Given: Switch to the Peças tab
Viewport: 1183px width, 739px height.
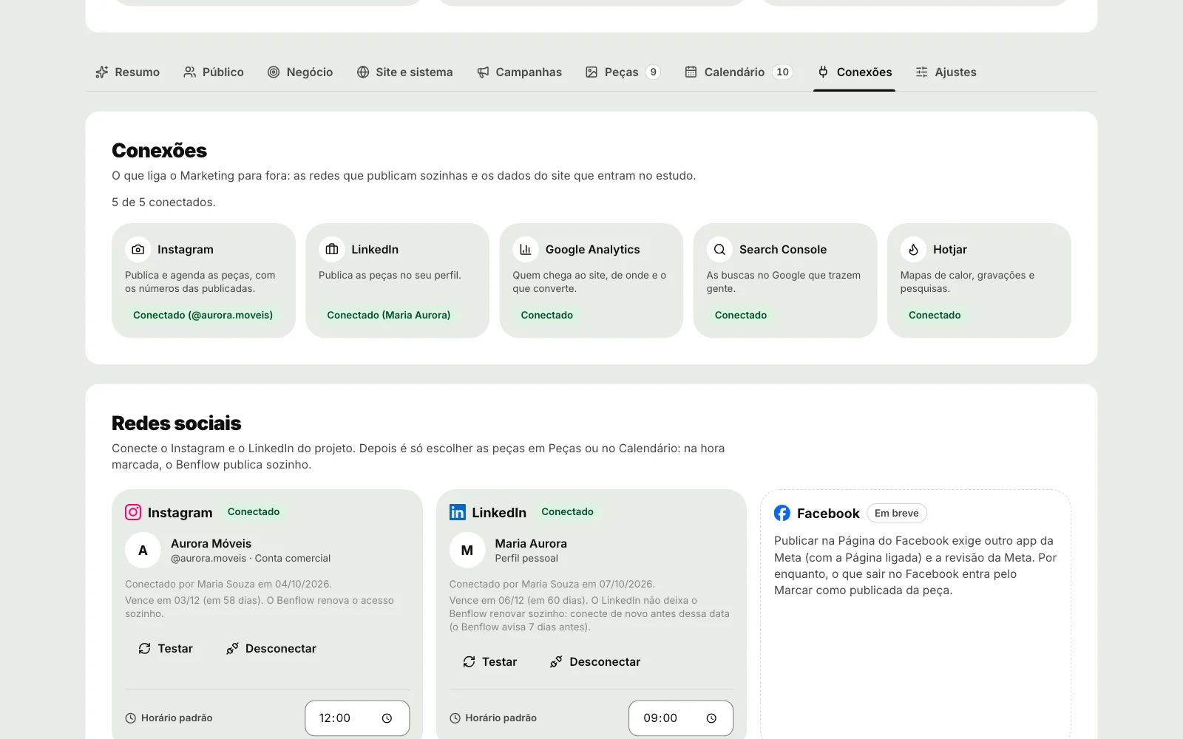Looking at the screenshot, I should tap(623, 72).
